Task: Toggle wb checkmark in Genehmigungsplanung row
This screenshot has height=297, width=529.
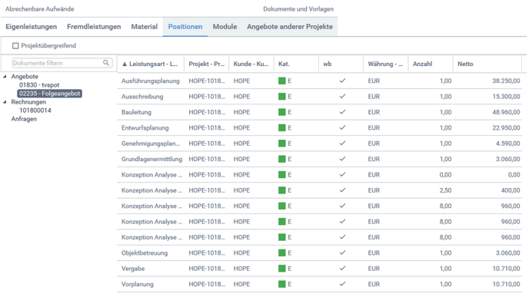Action: (342, 143)
